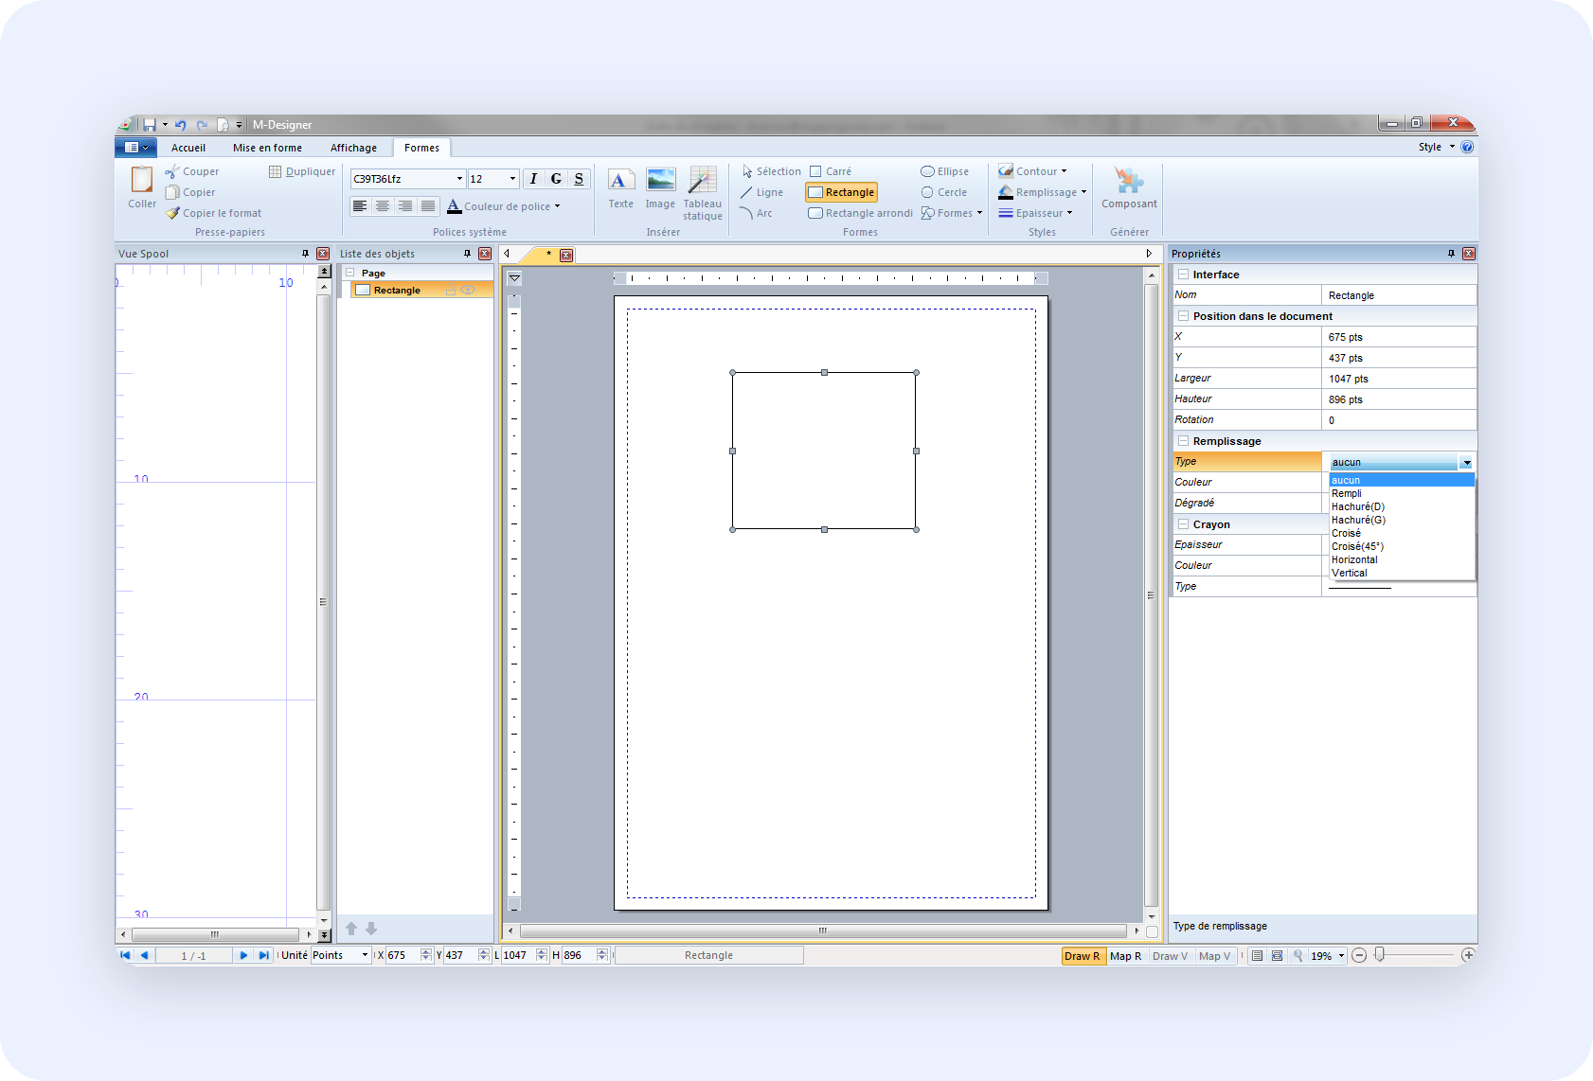Screen dimensions: 1593x1081
Task: Toggle underline with the S button
Action: (579, 179)
